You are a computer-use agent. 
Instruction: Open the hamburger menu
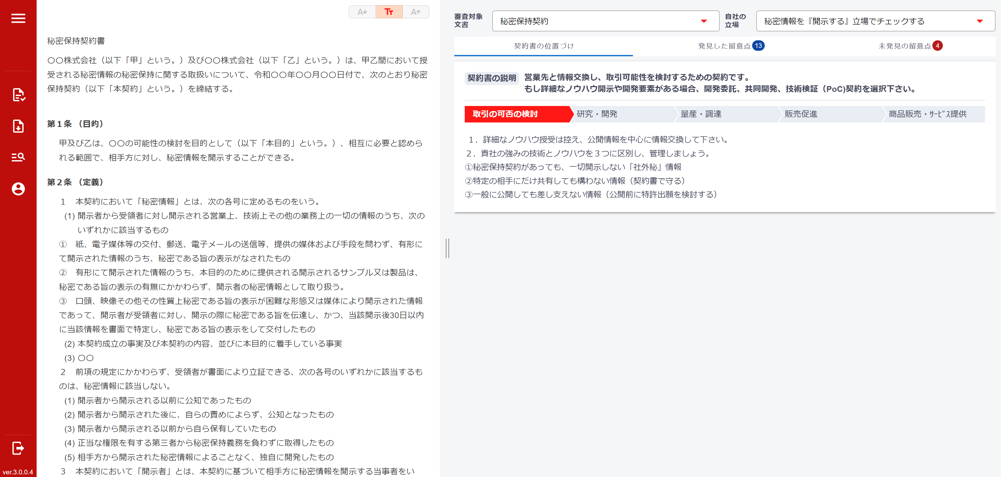pos(18,18)
